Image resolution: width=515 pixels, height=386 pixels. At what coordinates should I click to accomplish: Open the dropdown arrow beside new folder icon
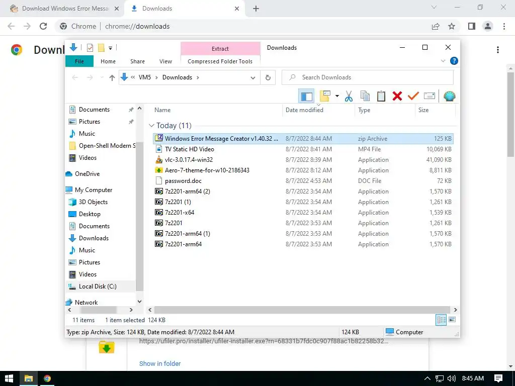337,96
